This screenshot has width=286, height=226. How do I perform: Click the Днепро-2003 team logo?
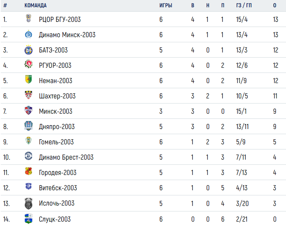click(x=29, y=126)
